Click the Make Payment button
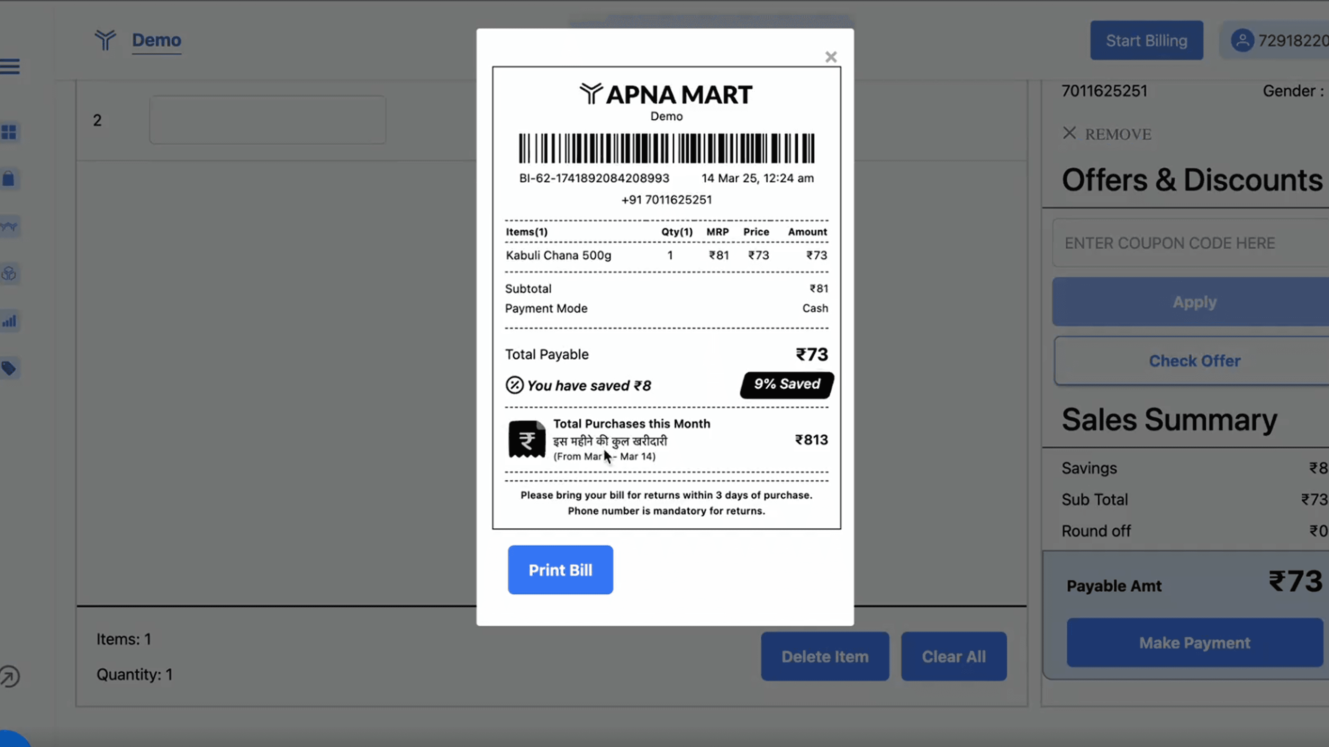The image size is (1329, 747). pos(1194,643)
